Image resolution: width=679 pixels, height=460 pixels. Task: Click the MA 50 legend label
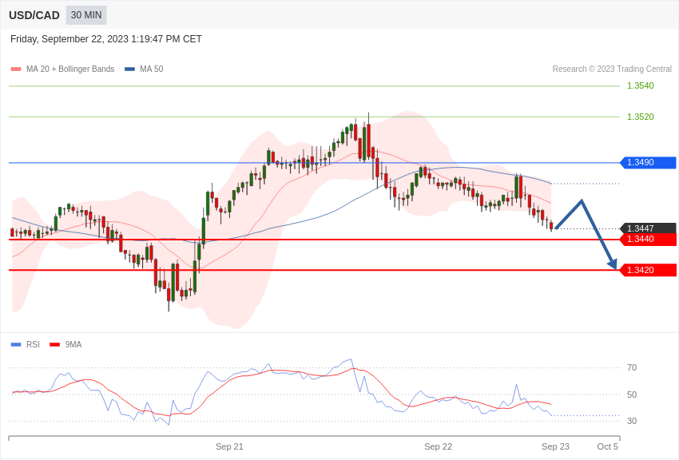[152, 69]
